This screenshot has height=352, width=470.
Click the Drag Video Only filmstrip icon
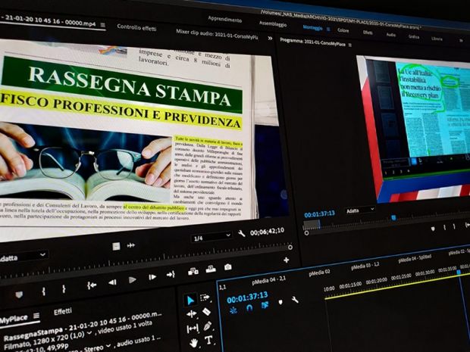[116, 246]
